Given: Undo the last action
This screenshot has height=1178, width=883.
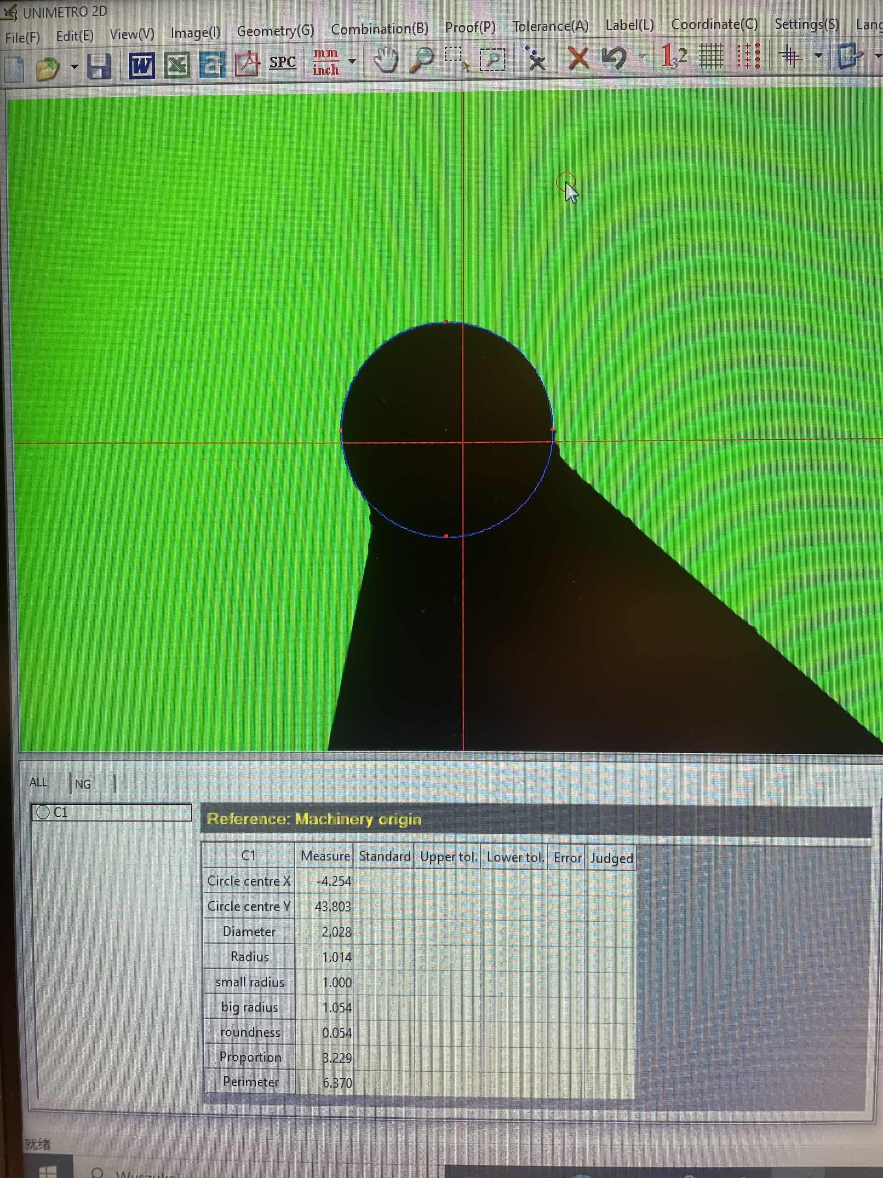Looking at the screenshot, I should coord(614,57).
